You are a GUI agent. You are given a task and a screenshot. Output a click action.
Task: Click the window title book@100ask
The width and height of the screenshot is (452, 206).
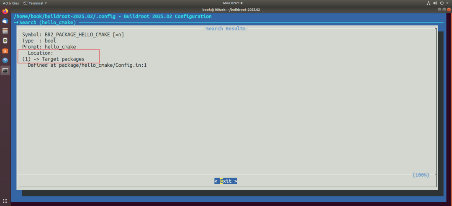(231, 10)
